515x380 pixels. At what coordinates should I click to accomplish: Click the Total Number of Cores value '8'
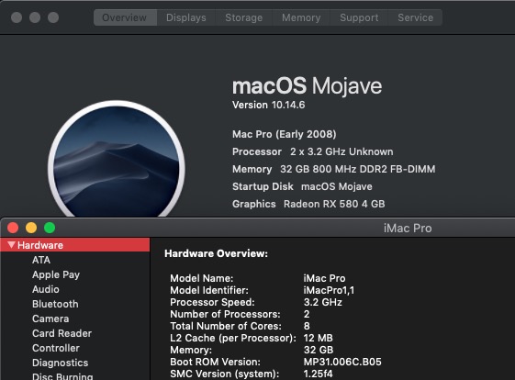[307, 326]
